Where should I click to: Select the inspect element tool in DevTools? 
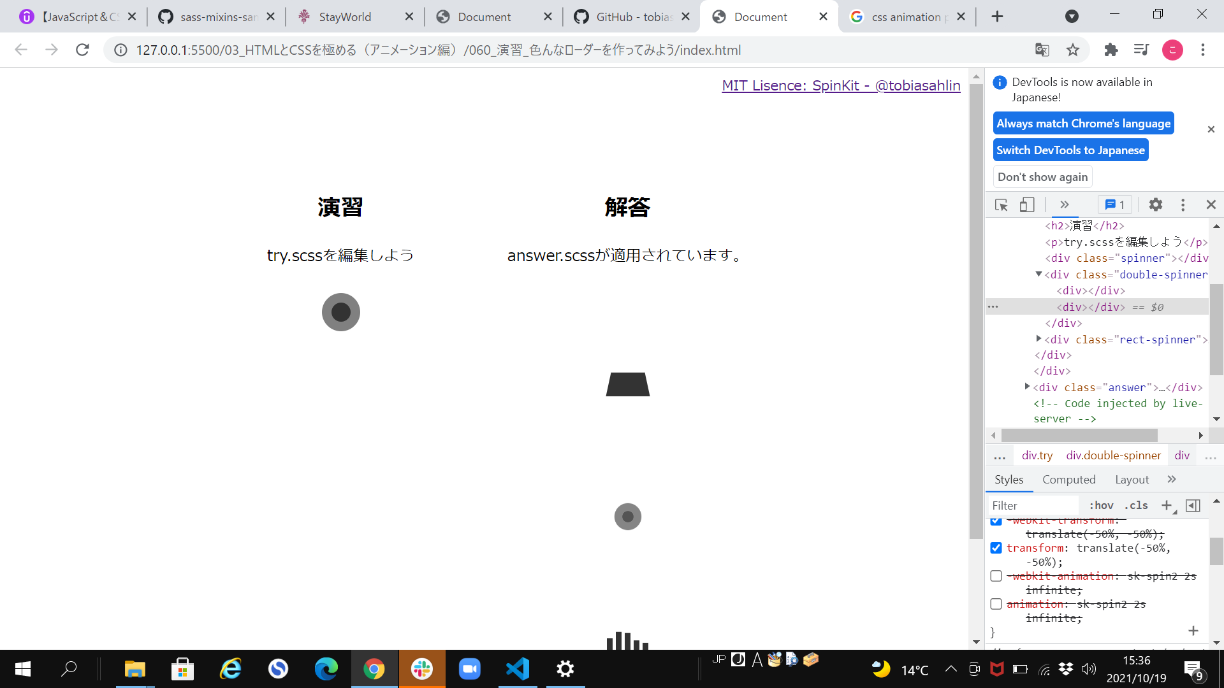click(x=1001, y=204)
